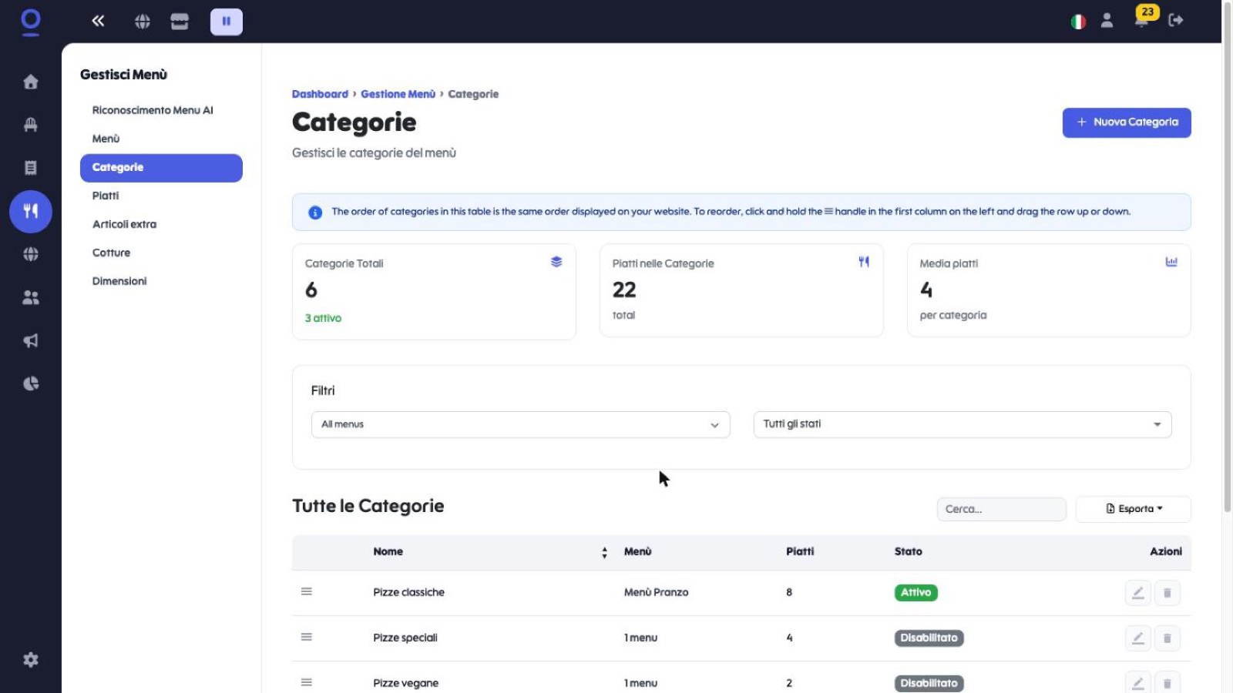Click the Nuova Categoria button

click(1127, 122)
